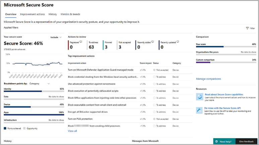The image size is (259, 145).
Task: Click the Identity category progress bar
Action: coord(34,91)
